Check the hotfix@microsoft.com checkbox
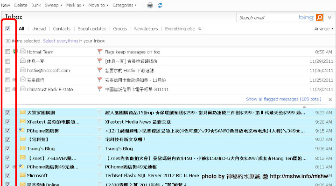Screen dimensions: 336x186 click(x=8, y=71)
